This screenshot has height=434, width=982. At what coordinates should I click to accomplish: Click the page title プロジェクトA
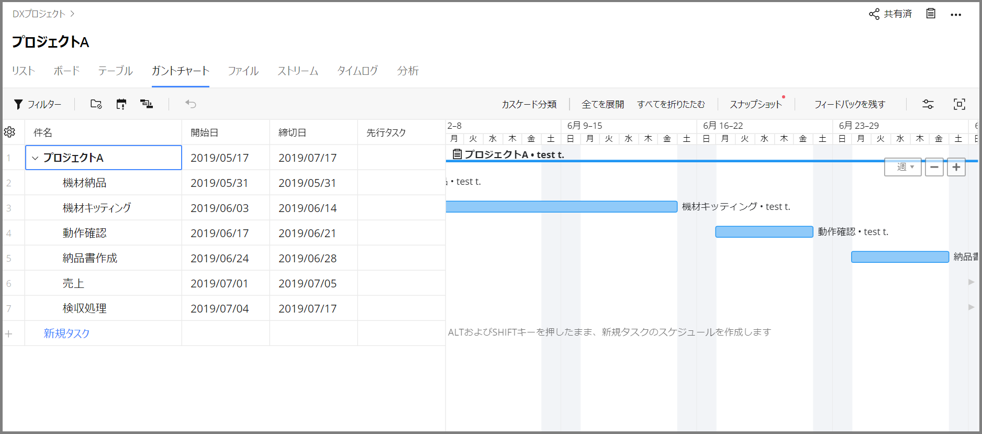(51, 42)
